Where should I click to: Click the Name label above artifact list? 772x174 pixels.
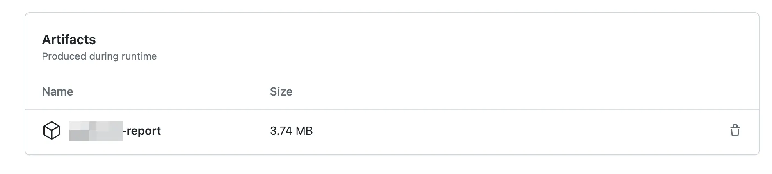(57, 91)
